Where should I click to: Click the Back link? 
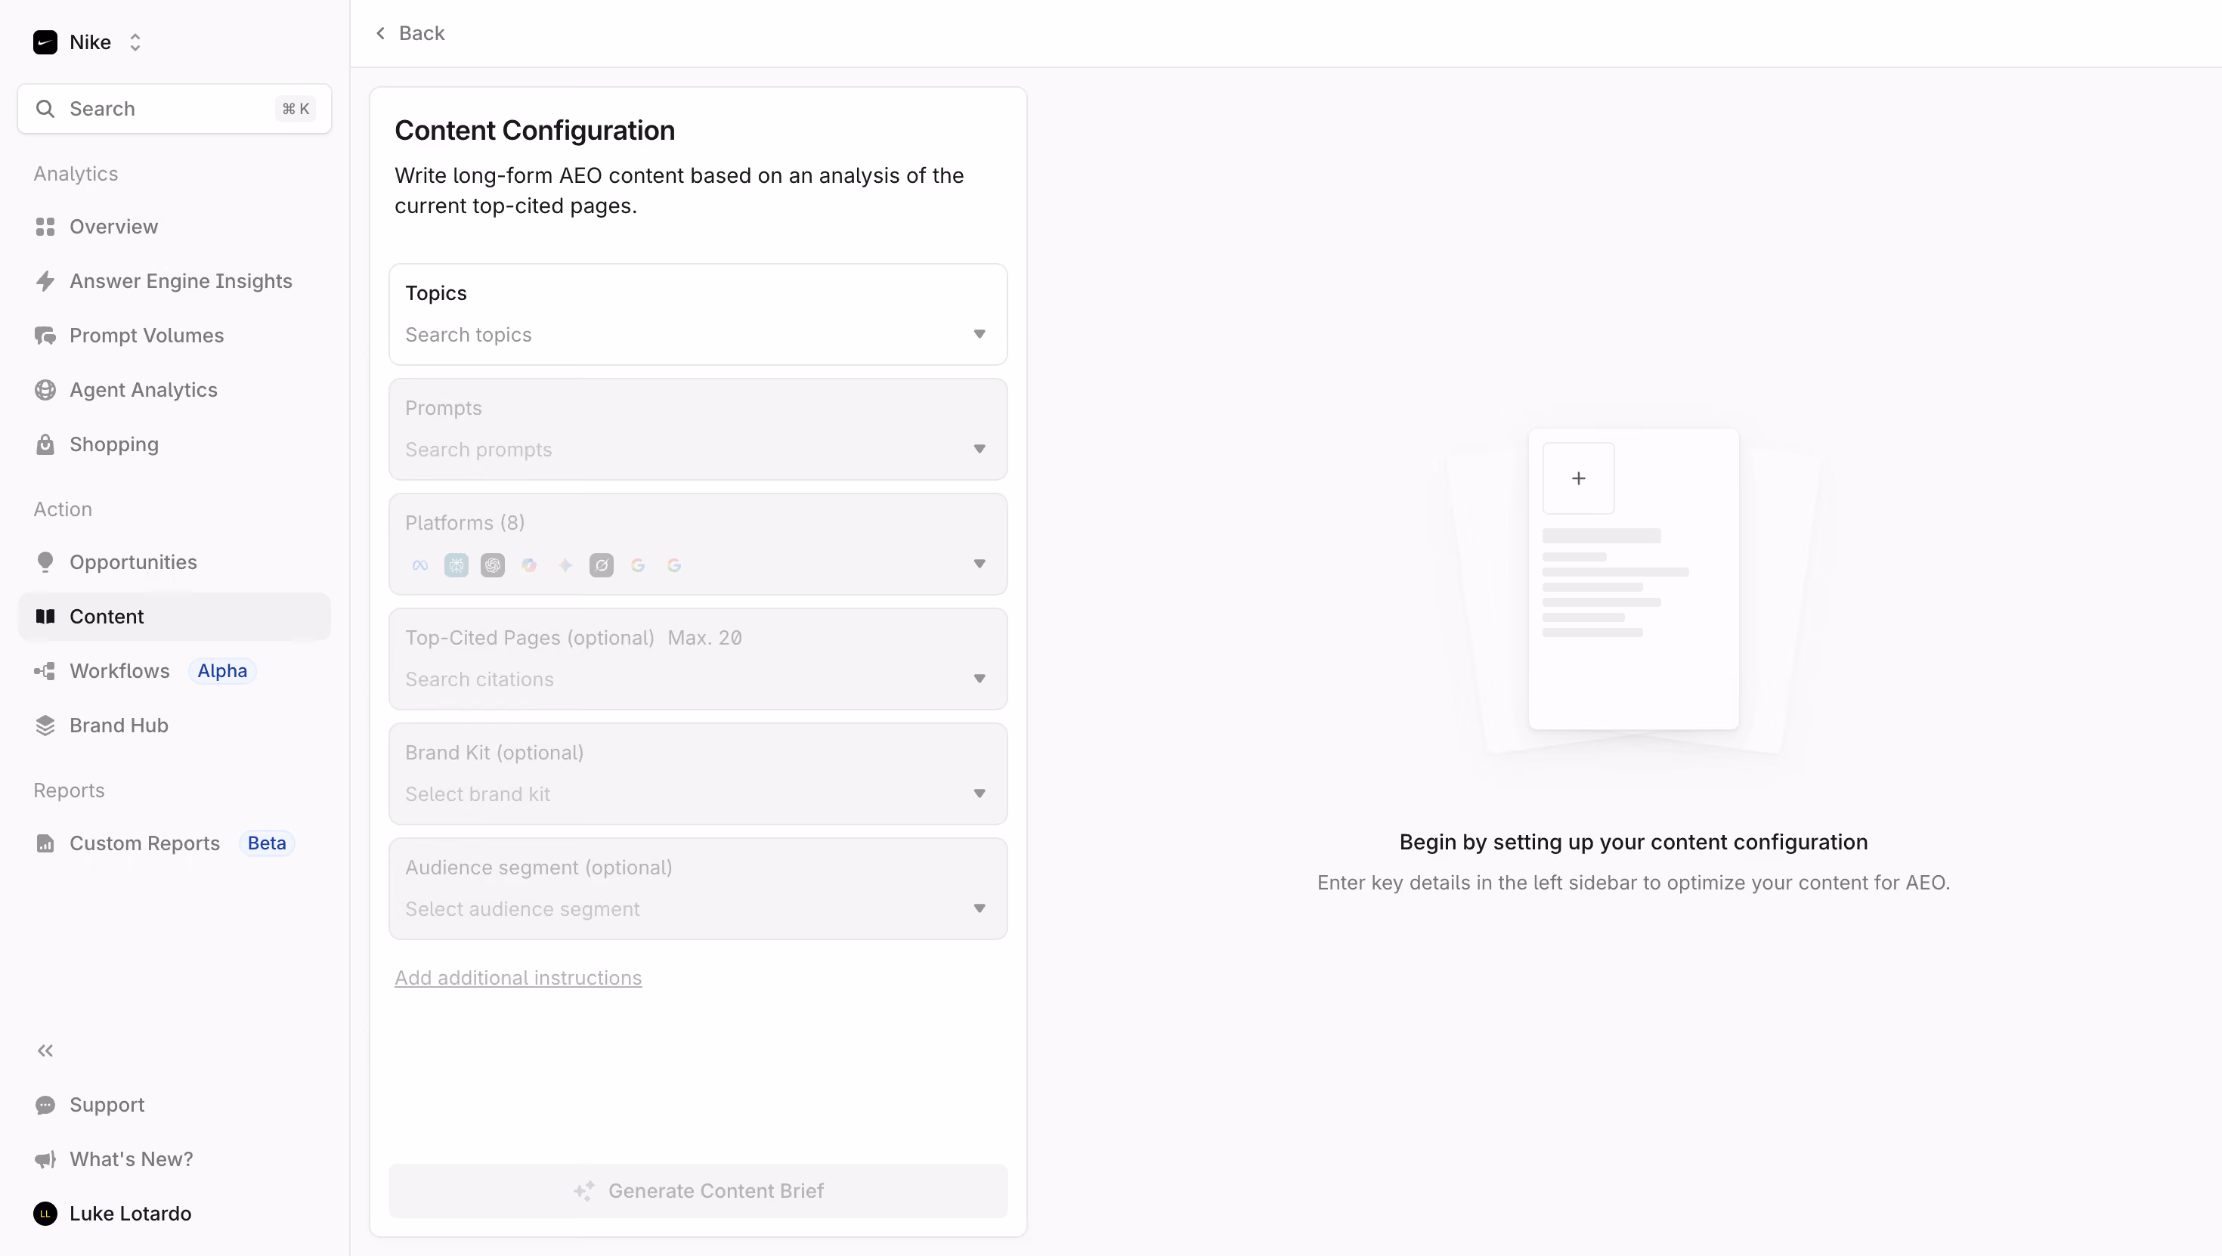[410, 34]
